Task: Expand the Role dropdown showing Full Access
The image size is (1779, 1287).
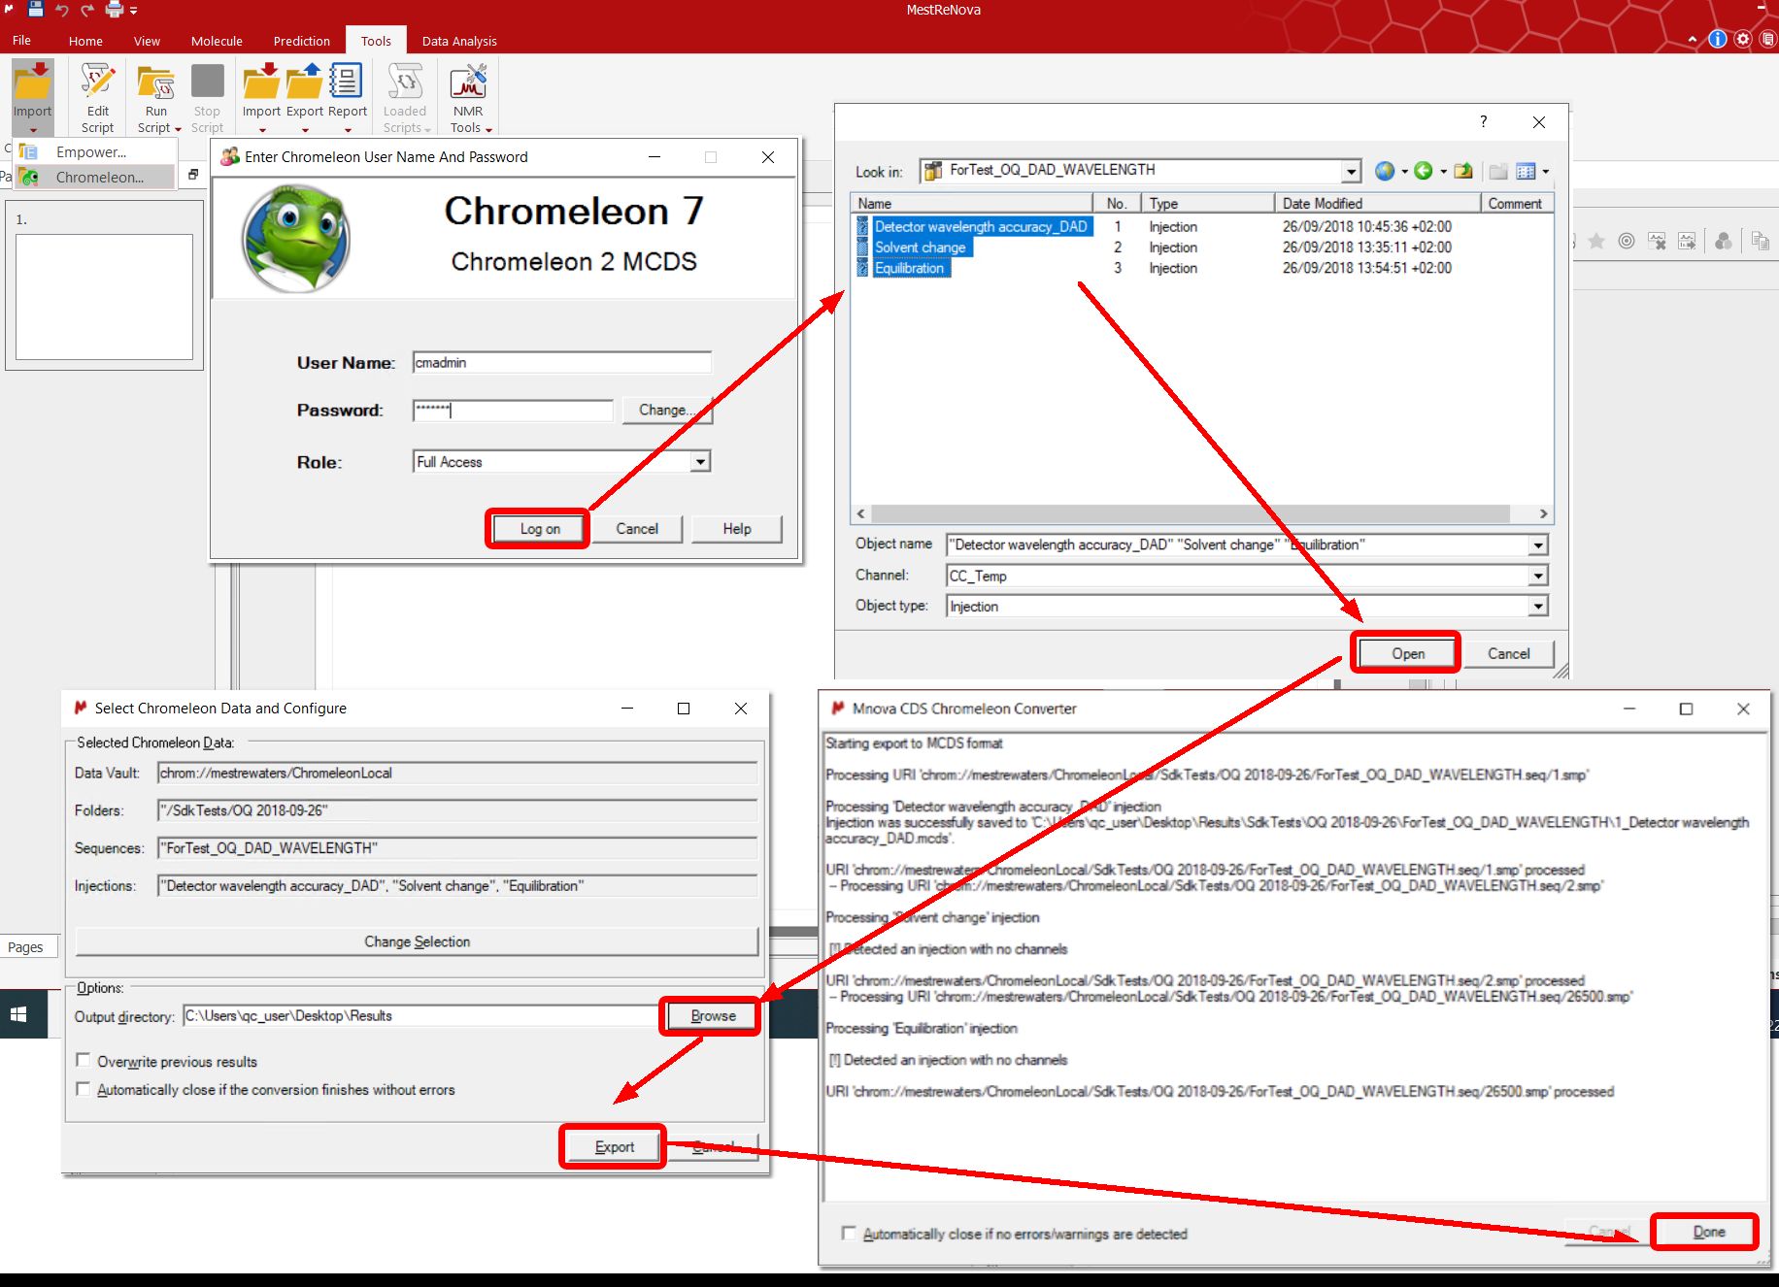Action: point(700,462)
